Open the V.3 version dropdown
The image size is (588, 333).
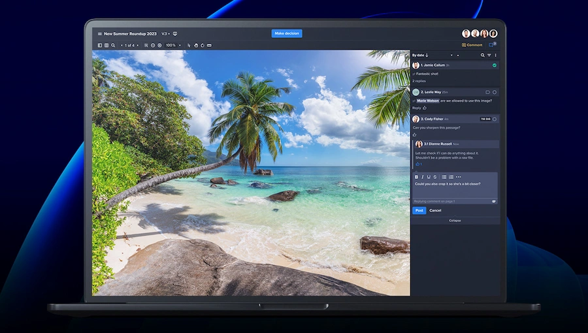click(165, 34)
